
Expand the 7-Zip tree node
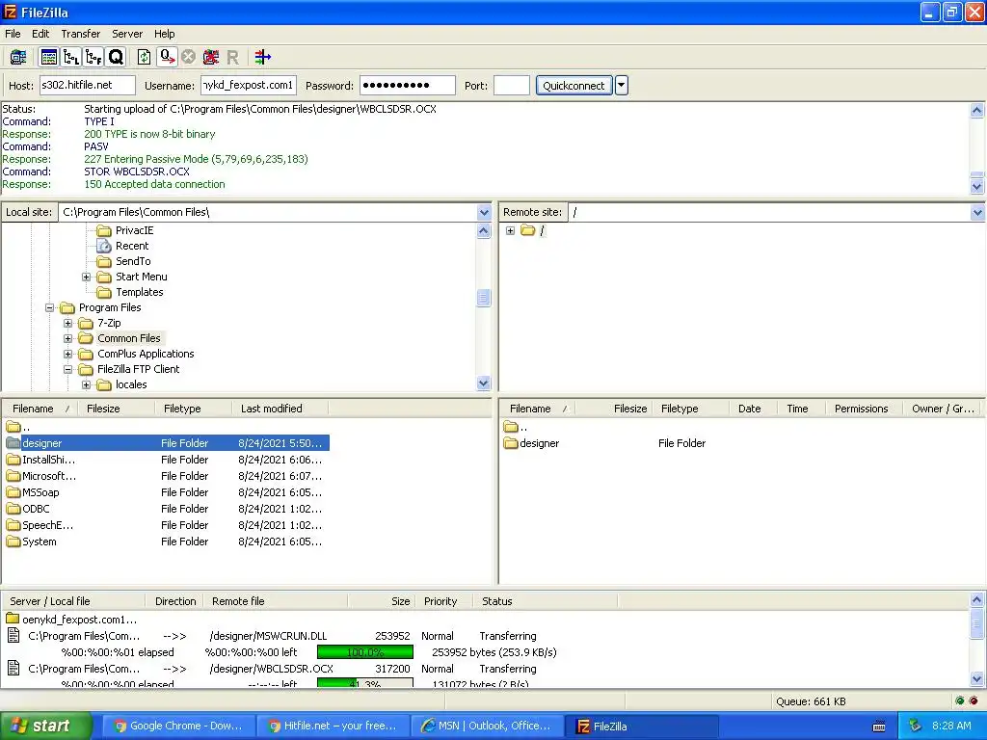pos(68,323)
